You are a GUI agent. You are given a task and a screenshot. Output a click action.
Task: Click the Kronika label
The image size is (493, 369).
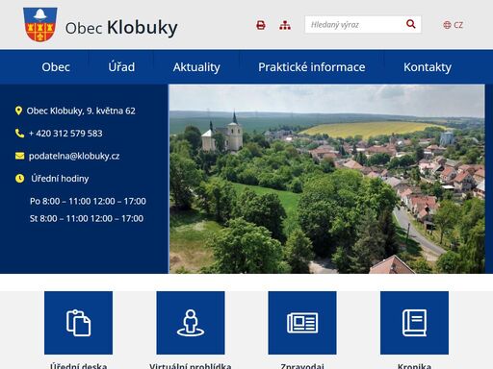point(414,366)
